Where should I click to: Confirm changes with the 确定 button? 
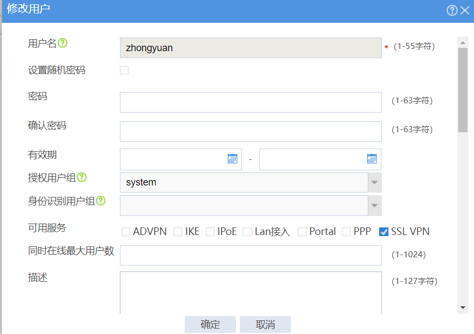tap(210, 324)
